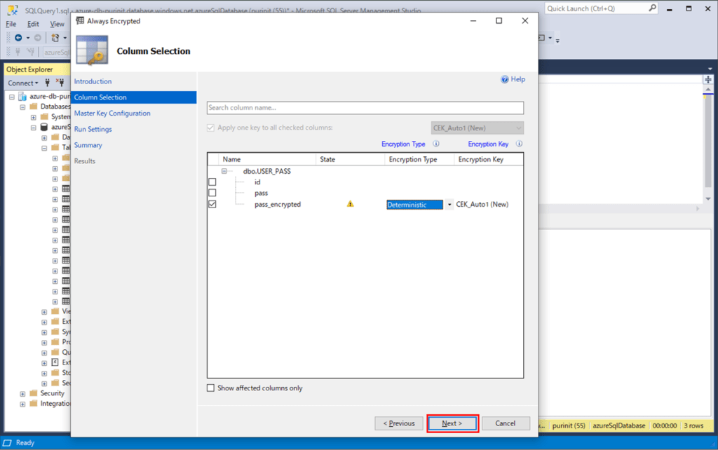Click the Quick Launch search box

(x=602, y=8)
